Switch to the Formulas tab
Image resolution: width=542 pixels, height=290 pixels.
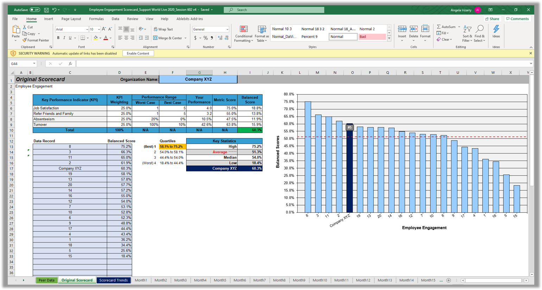[x=96, y=19]
